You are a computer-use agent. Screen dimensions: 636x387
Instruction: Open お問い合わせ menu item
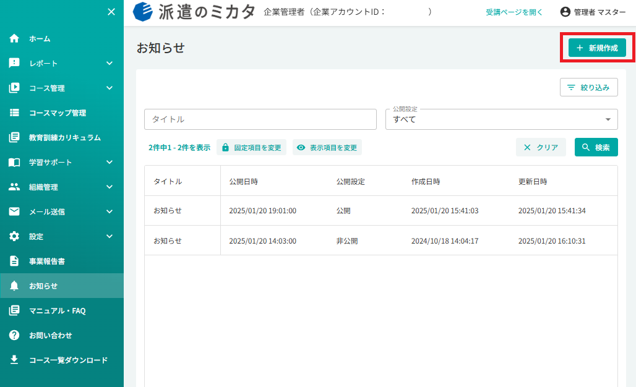[x=62, y=335]
